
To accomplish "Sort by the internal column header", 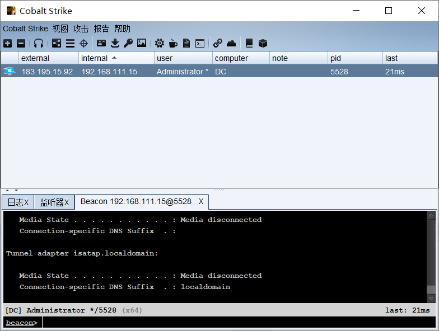I will pyautogui.click(x=116, y=58).
